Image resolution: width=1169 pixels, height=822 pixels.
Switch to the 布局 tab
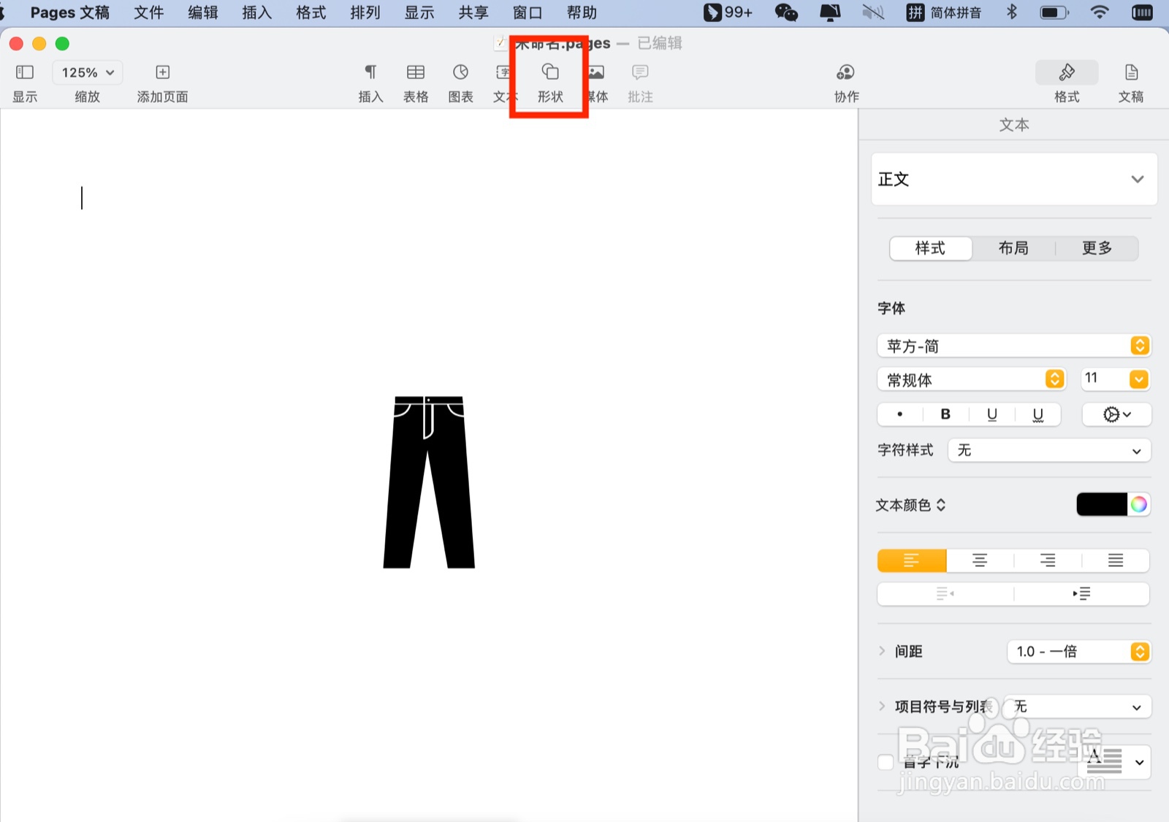1013,248
